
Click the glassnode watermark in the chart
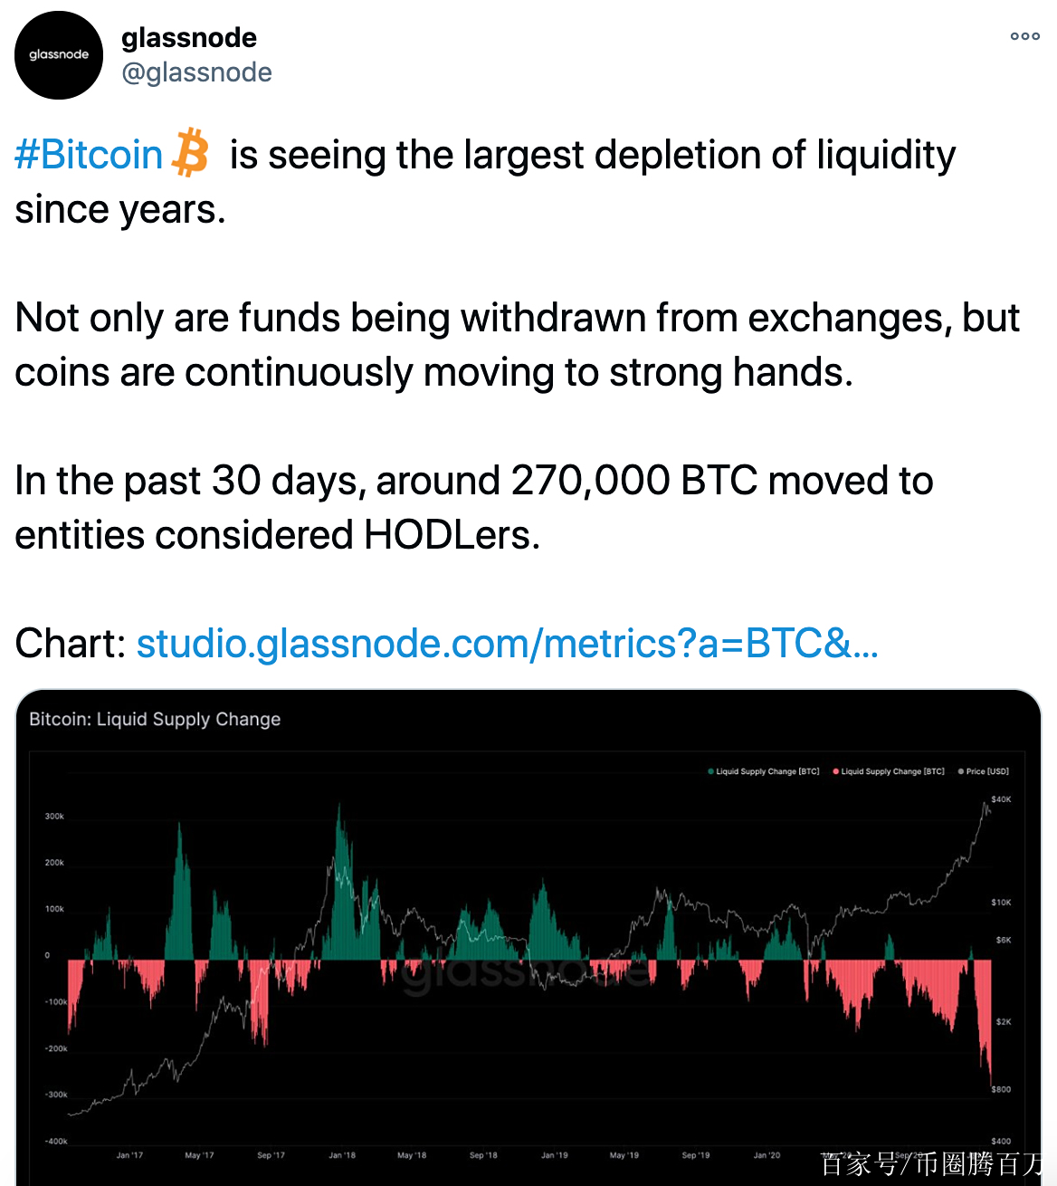tap(527, 973)
